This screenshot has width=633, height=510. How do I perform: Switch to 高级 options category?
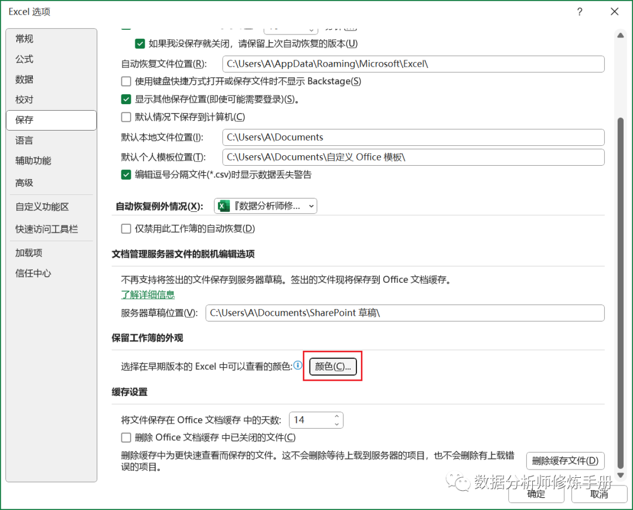coord(51,183)
